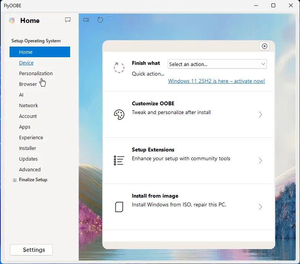The height and width of the screenshot is (264, 300).
Task: Expand the Finalize Setup tree node
Action: tap(15, 180)
